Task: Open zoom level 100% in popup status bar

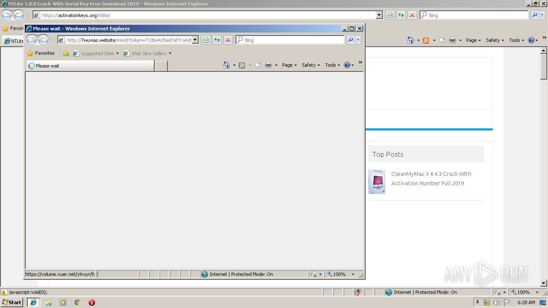Action: (341, 274)
